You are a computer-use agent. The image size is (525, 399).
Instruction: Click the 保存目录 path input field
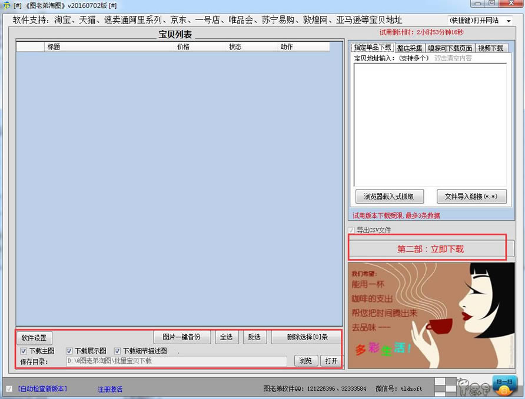[177, 361]
